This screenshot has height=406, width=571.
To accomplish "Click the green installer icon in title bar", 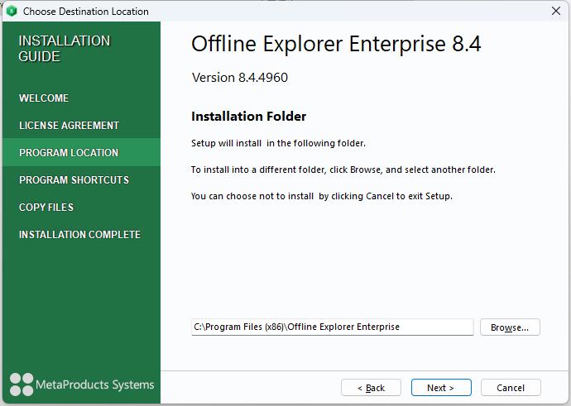I will pyautogui.click(x=12, y=12).
